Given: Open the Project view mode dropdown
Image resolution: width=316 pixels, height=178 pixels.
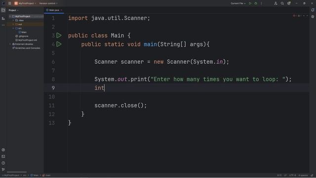Looking at the screenshot, I should coord(13,10).
